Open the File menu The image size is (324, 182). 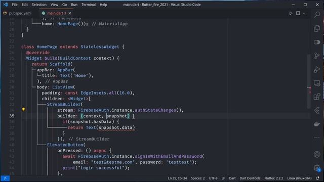point(15,5)
